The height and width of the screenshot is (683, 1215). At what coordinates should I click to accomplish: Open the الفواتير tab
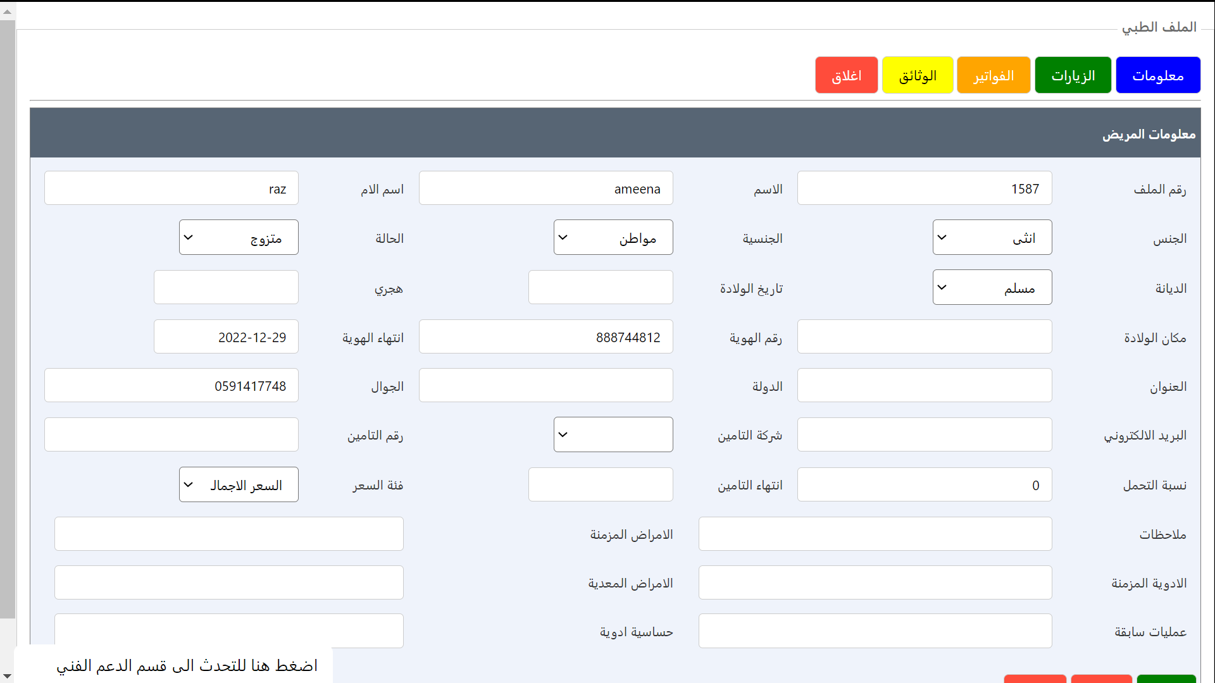[x=994, y=75]
